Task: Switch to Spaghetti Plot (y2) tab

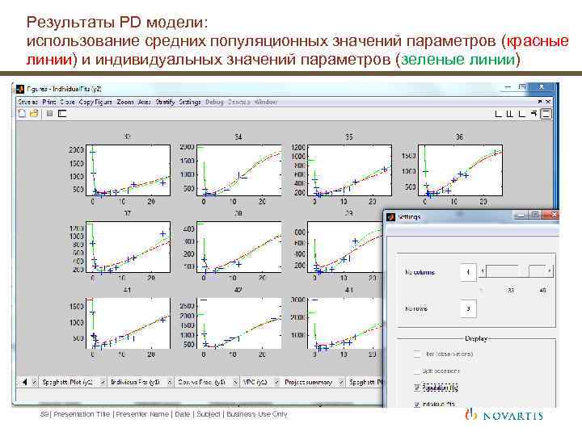Action: click(67, 382)
